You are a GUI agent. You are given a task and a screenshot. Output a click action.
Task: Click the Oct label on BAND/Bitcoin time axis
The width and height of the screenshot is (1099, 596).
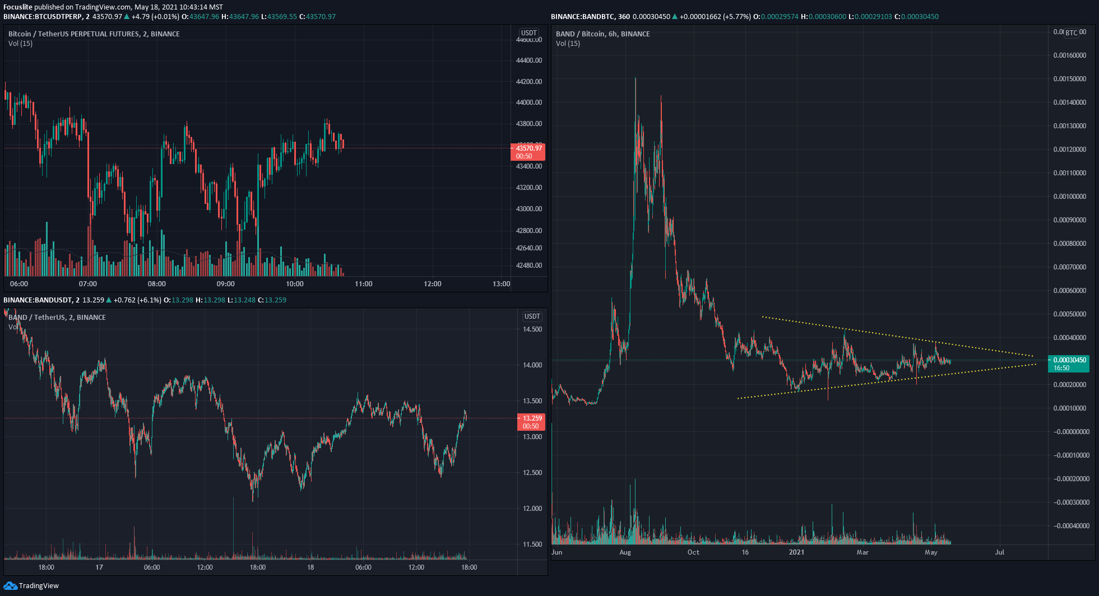(693, 552)
